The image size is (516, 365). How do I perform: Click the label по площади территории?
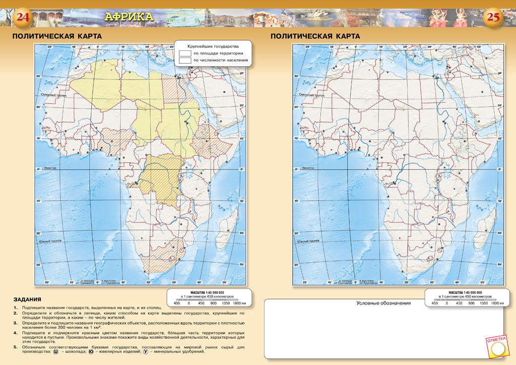tap(218, 53)
